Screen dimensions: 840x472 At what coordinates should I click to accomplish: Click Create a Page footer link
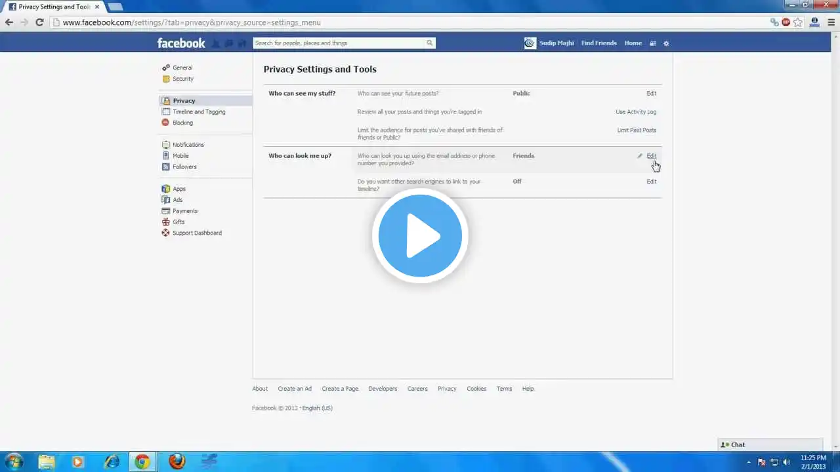[340, 389]
